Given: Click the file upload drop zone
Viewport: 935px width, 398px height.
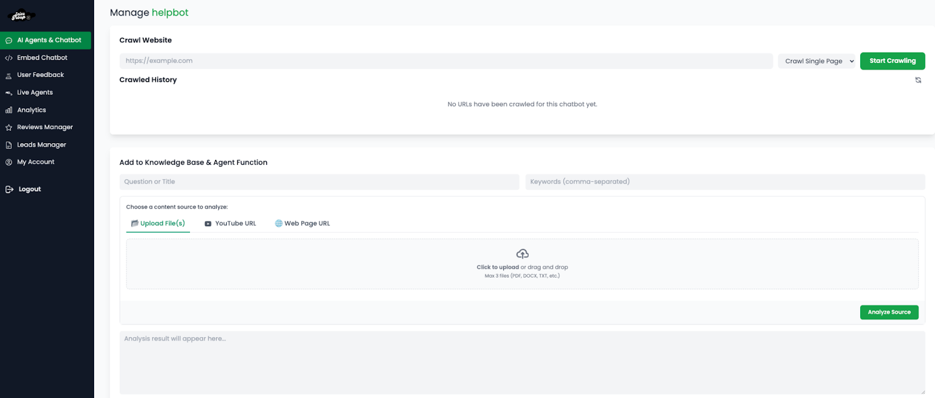Looking at the screenshot, I should [522, 264].
